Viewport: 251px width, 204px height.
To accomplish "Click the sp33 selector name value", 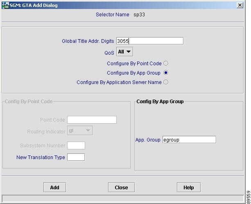I will [x=139, y=15].
